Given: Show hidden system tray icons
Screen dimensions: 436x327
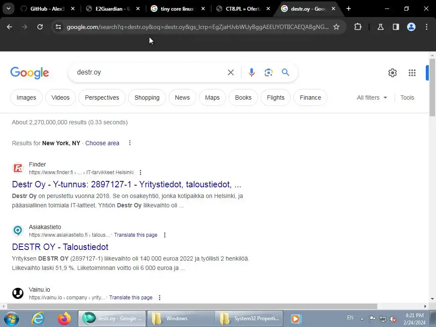Looking at the screenshot, I should 362,319.
